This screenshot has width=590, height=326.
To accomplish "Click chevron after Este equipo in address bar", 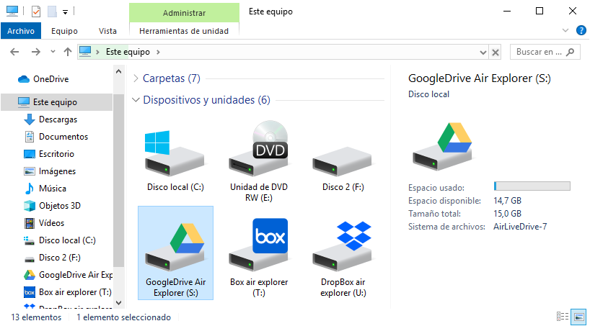I will tap(158, 52).
